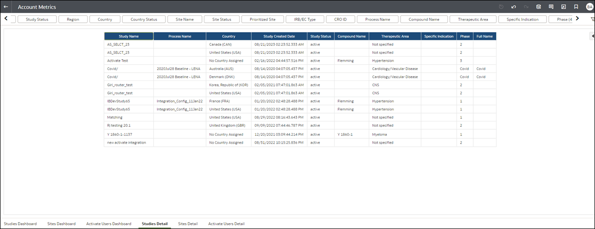Open the Process Name filter
595x229 pixels.
[x=378, y=19]
